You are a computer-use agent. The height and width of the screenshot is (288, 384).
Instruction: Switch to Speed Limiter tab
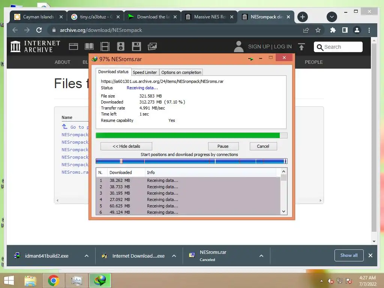(145, 72)
